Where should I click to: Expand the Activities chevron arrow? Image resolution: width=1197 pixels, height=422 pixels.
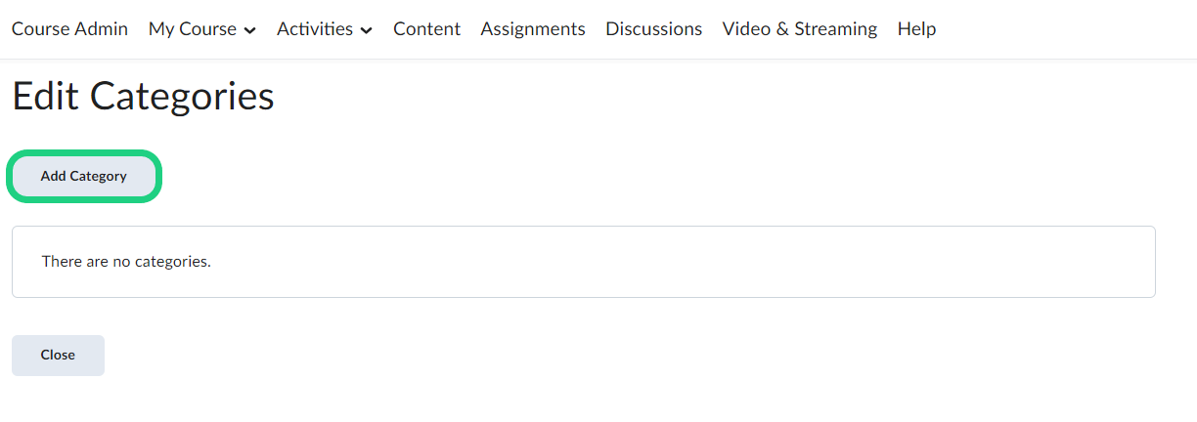pos(367,30)
